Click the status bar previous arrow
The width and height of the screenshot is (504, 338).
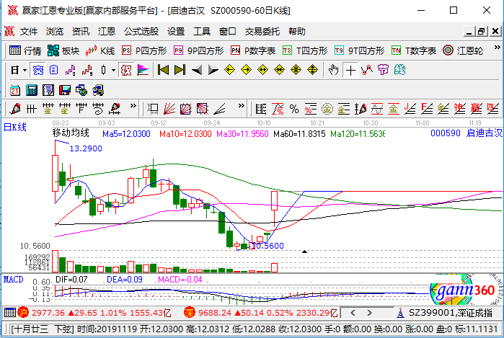point(353,313)
